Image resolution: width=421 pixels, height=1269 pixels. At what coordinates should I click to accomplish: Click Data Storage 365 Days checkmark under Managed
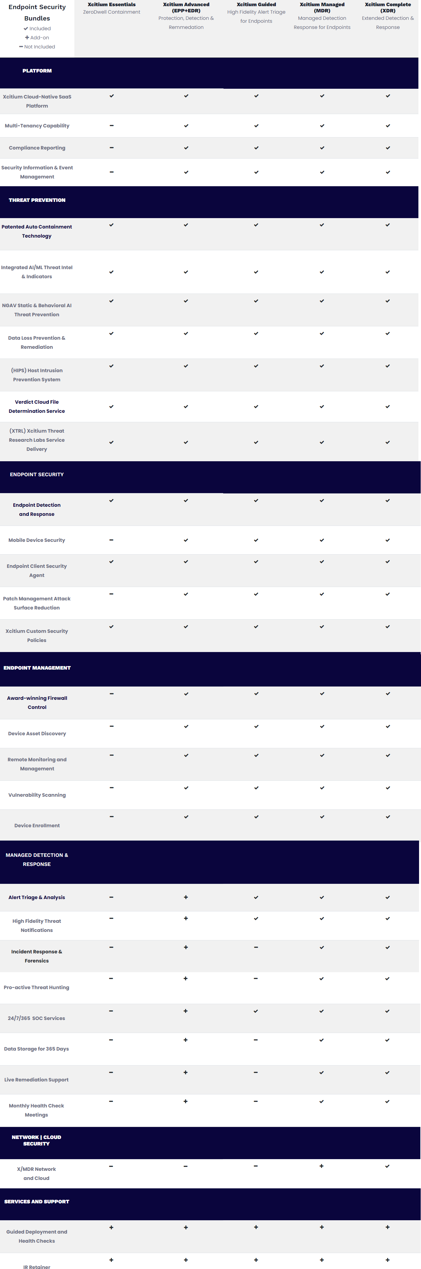point(322,1040)
